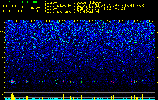Click the 0.7 kHz axis tick label
Screen dimensions: 158x100
[2, 82]
